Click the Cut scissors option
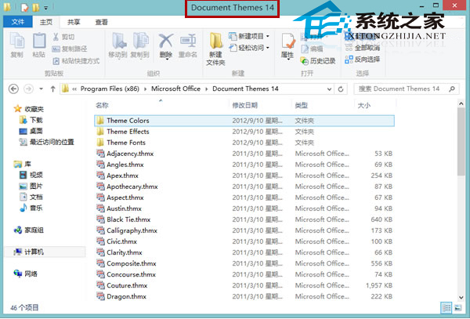 pos(63,37)
